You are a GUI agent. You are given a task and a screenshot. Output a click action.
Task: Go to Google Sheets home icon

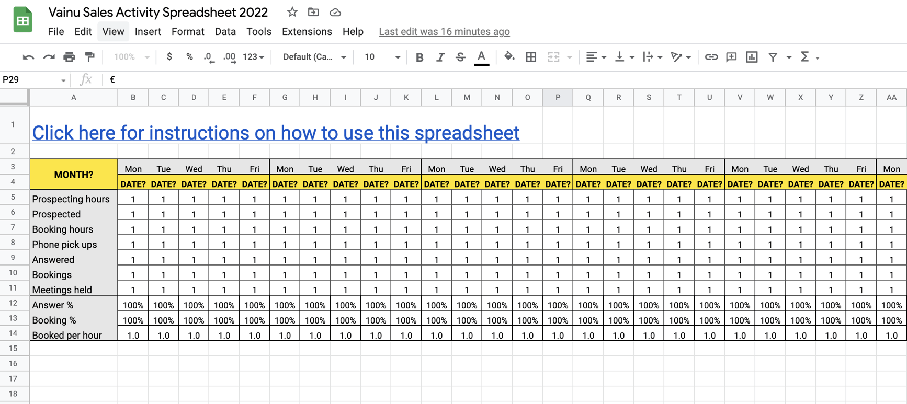coord(22,20)
